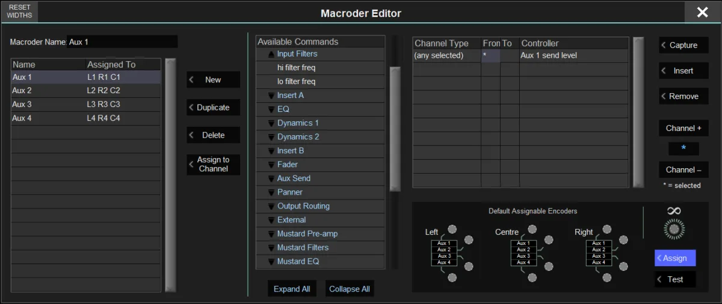
Task: Select the Aux 3 macroder row
Action: [86, 105]
